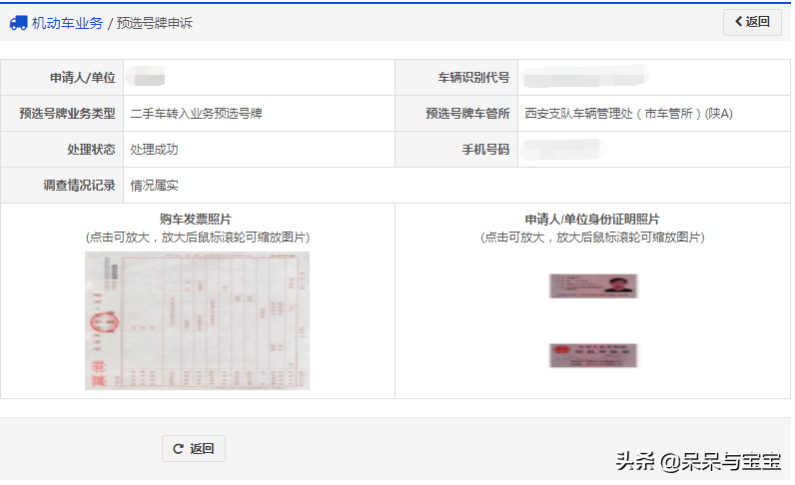The image size is (795, 485).
Task: Click the 申请人/单位身份证明照片 heading
Action: (592, 219)
